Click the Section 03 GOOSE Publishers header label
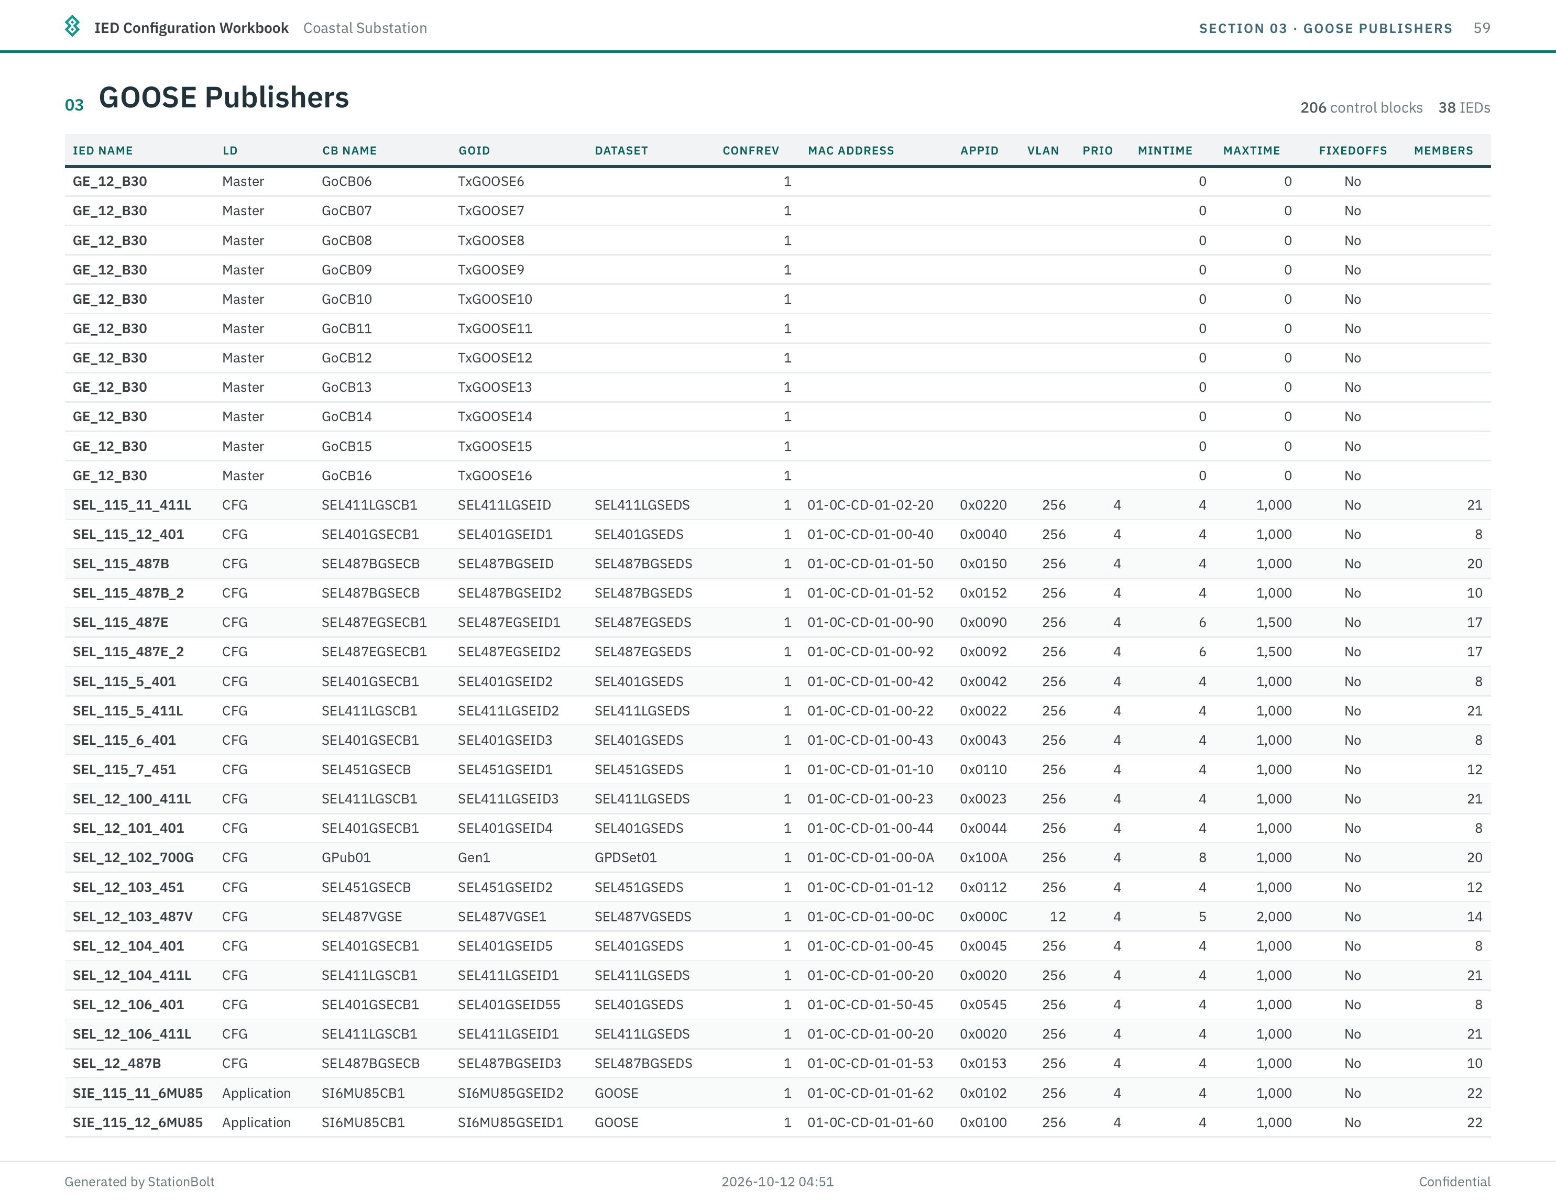1556x1202 pixels. 1325,28
